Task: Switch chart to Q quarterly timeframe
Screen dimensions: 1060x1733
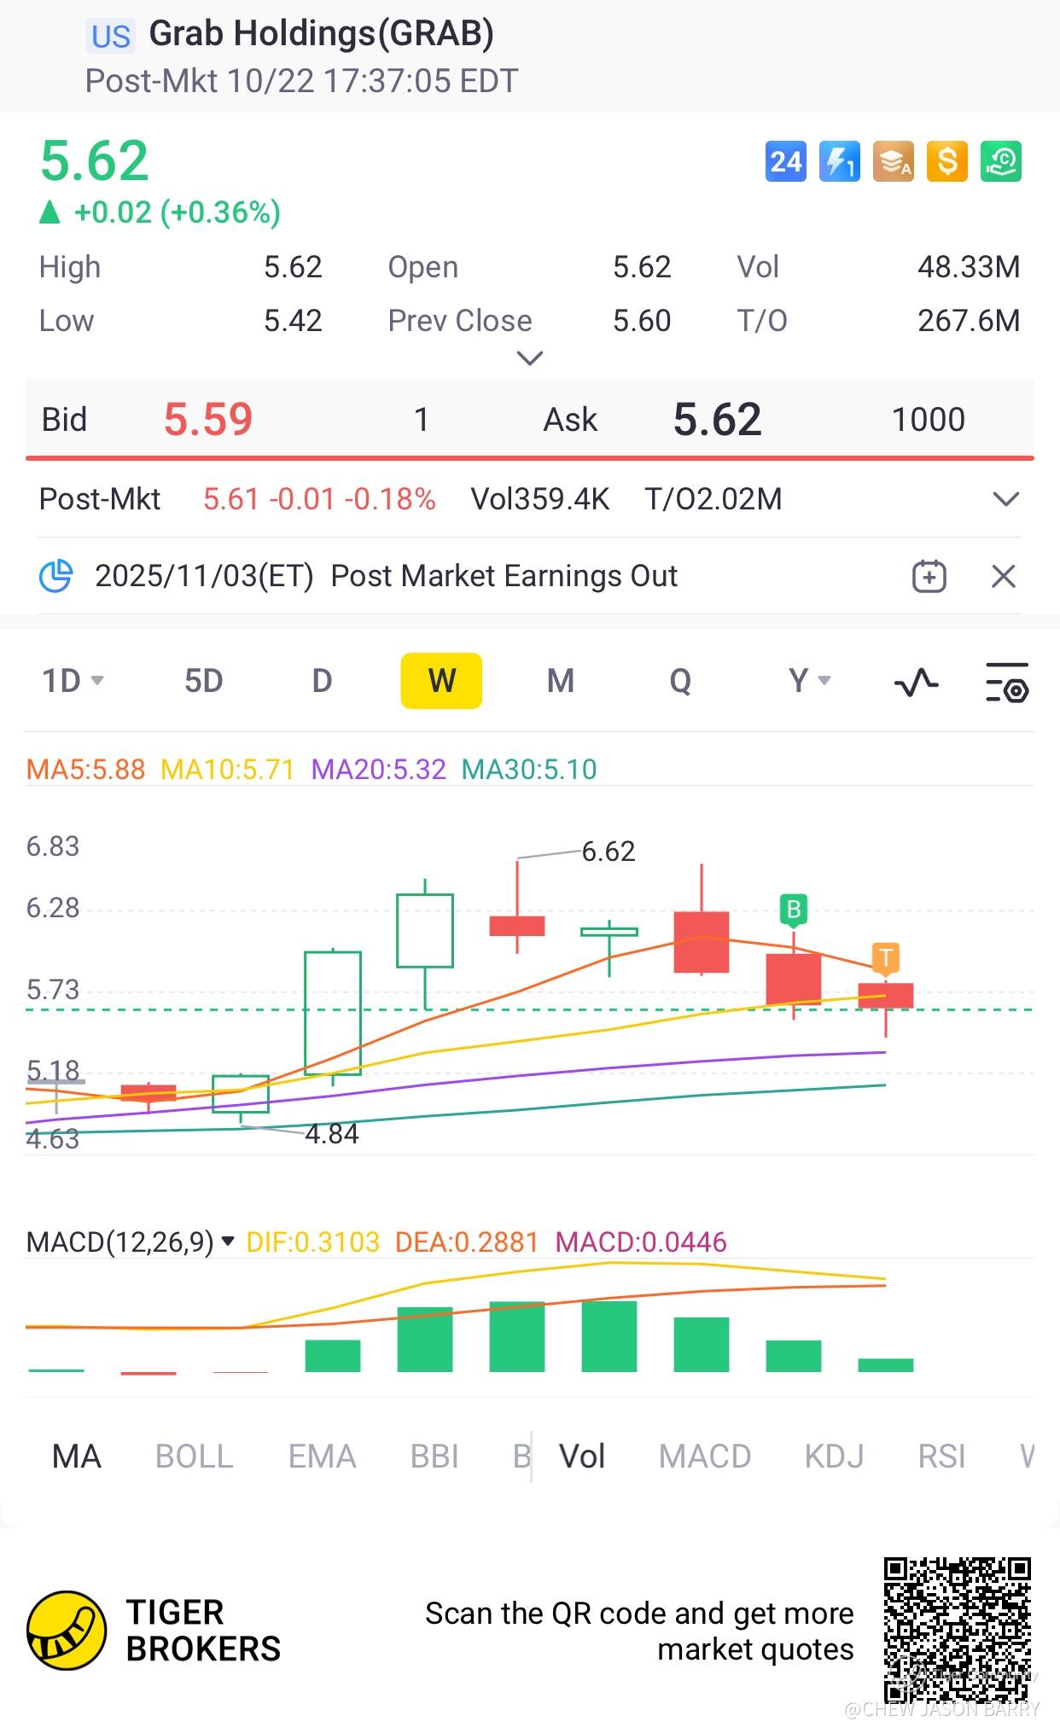Action: pyautogui.click(x=680, y=681)
